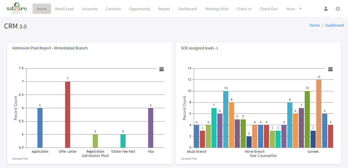
Task: Click the red Offer Letter bar
Action: (x=68, y=115)
